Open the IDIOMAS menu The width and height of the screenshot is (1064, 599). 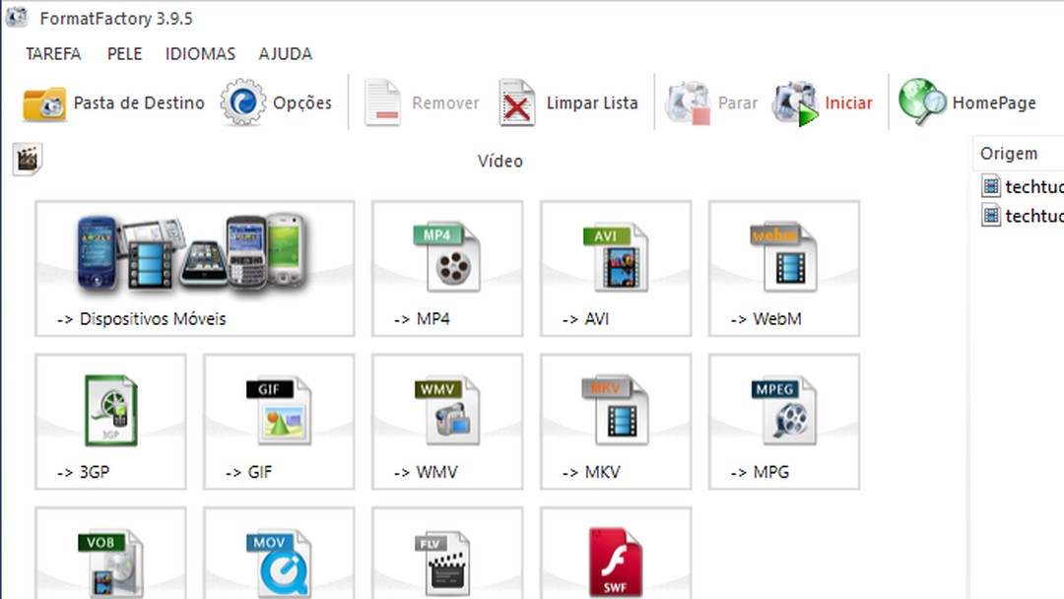point(200,53)
